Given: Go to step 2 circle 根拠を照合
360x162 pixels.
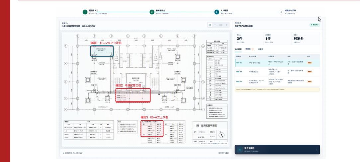Looking at the screenshot, I should [x=152, y=12].
